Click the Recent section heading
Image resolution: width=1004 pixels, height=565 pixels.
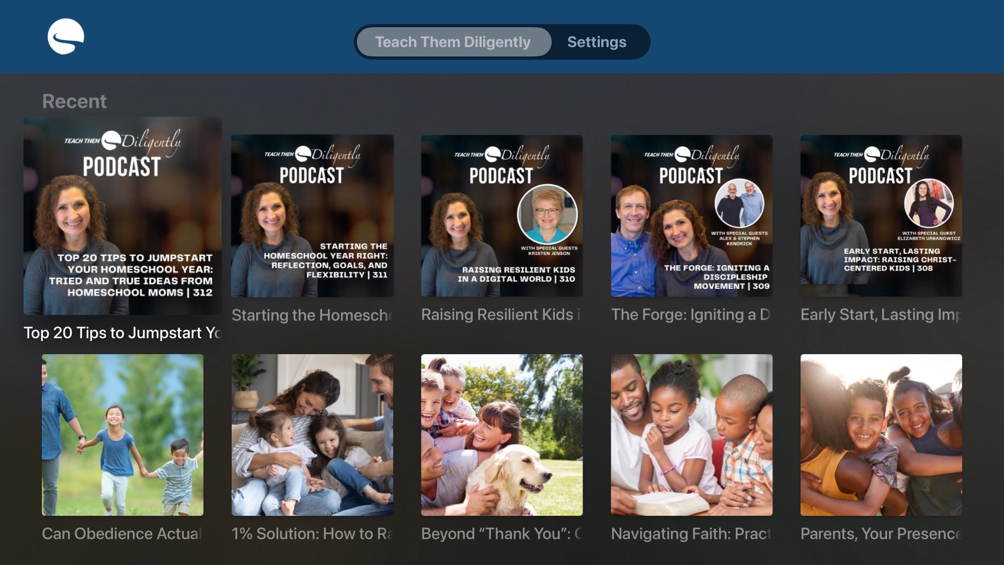coord(74,101)
